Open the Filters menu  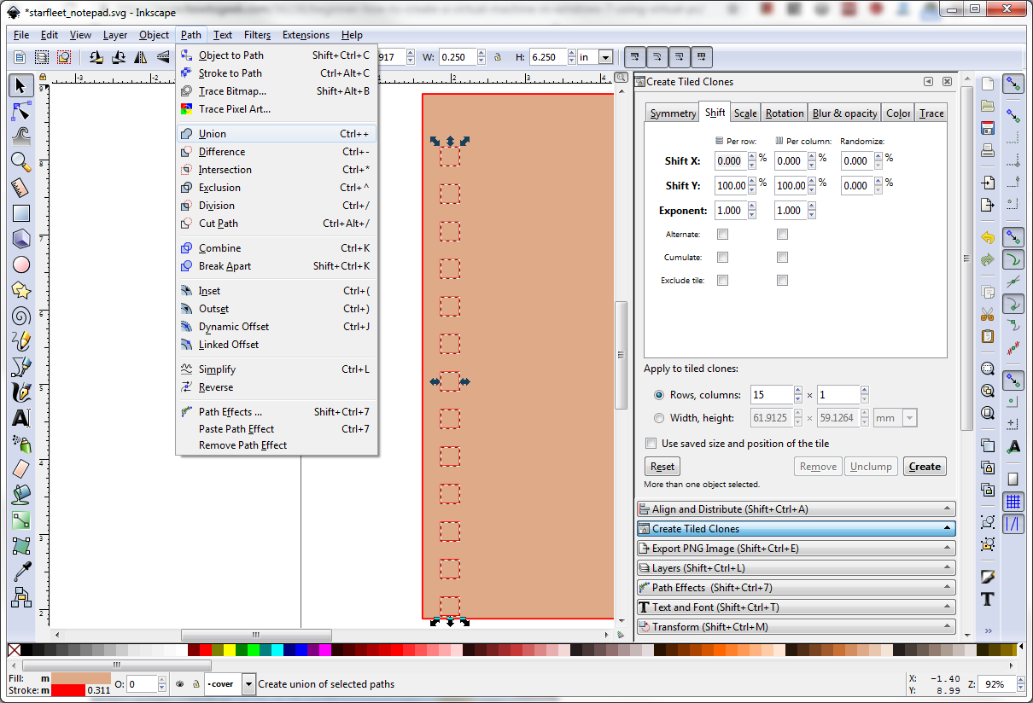click(x=257, y=35)
